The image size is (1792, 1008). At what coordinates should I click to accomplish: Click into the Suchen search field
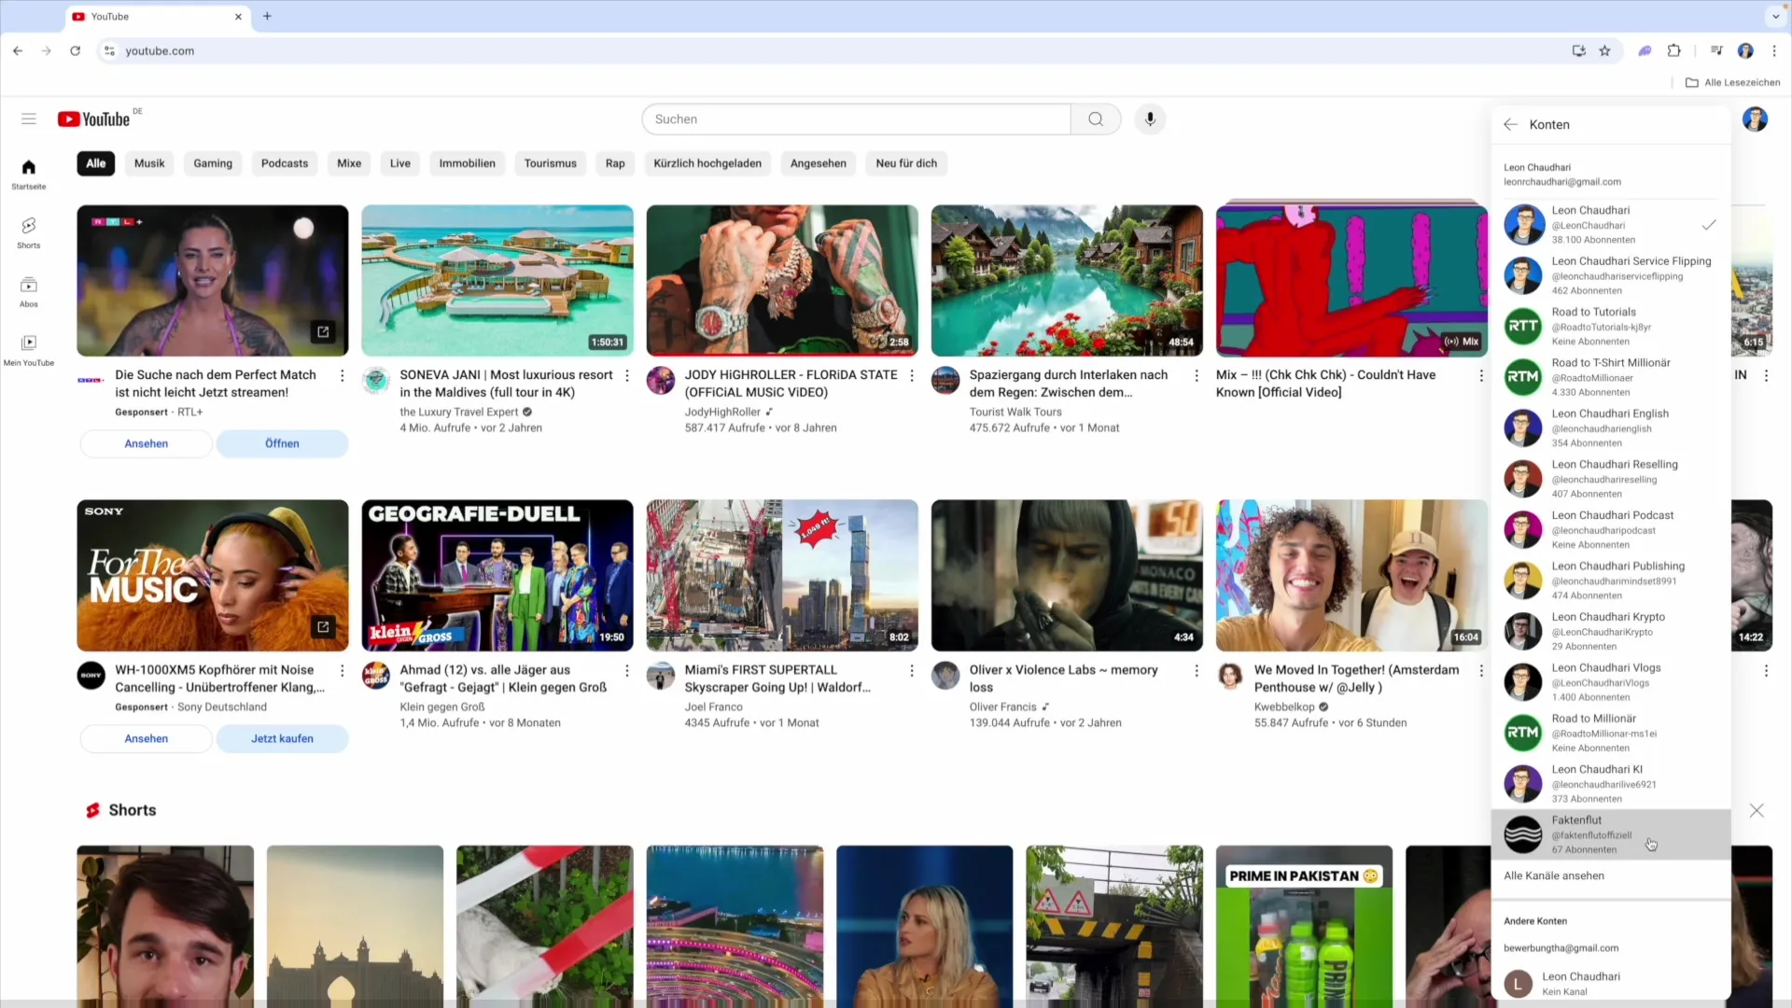[x=856, y=119]
